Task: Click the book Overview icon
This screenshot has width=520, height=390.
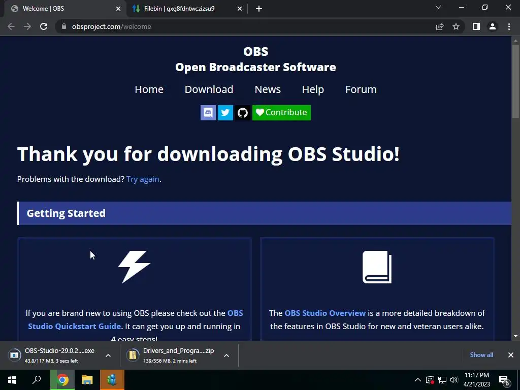Action: pos(377,267)
